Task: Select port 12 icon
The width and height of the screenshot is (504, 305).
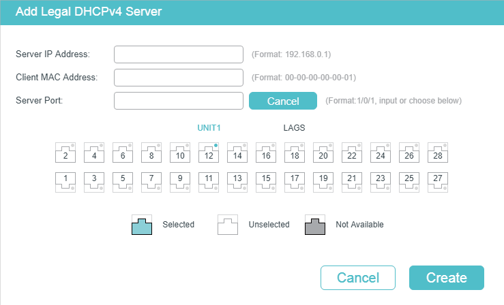Action: coord(209,152)
